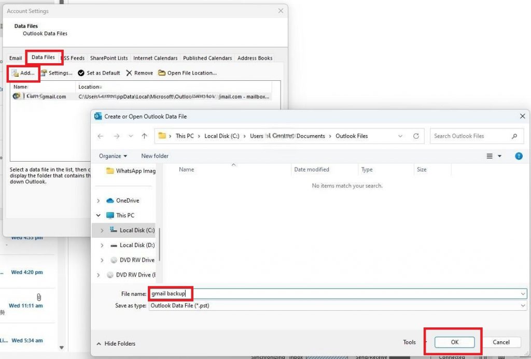This screenshot has height=359, width=531.
Task: Open the Internet Calendars tab
Action: click(156, 58)
